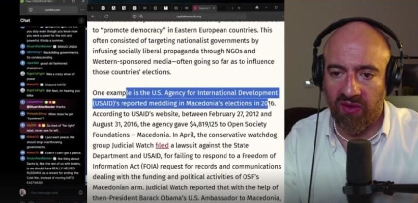The height and width of the screenshot is (203, 418).
Task: Click the shield icon in rumble address bar
Action: (31, 10)
